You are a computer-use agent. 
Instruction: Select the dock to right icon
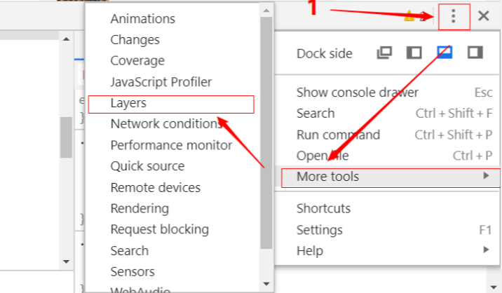(x=475, y=53)
